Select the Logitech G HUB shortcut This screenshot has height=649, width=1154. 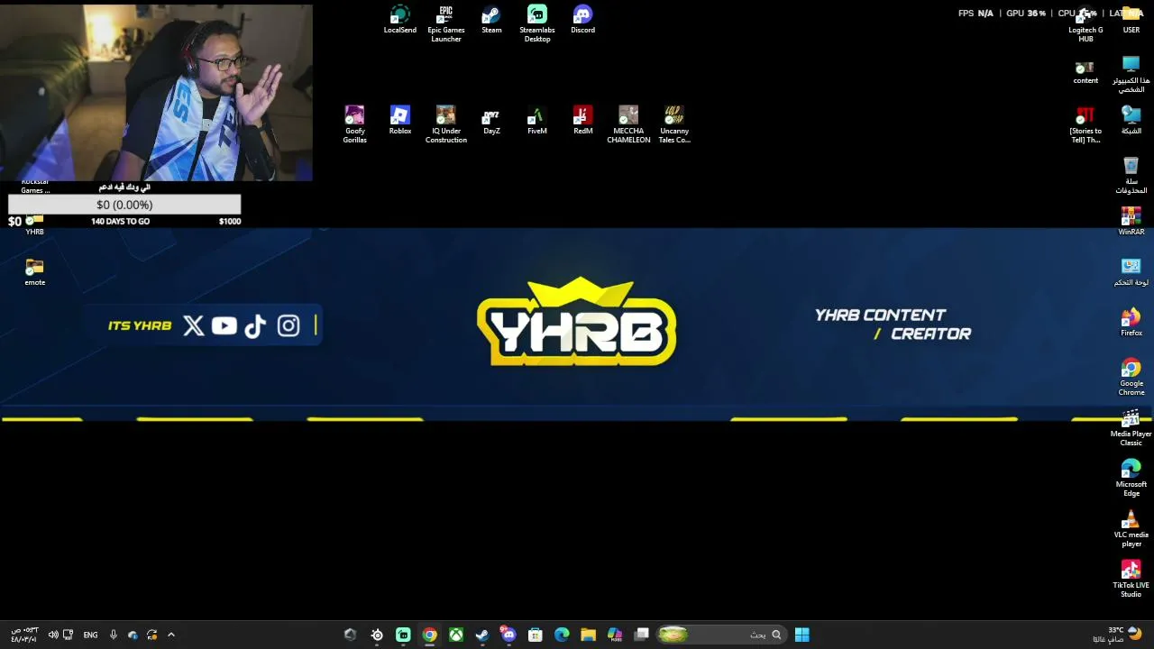[1085, 24]
